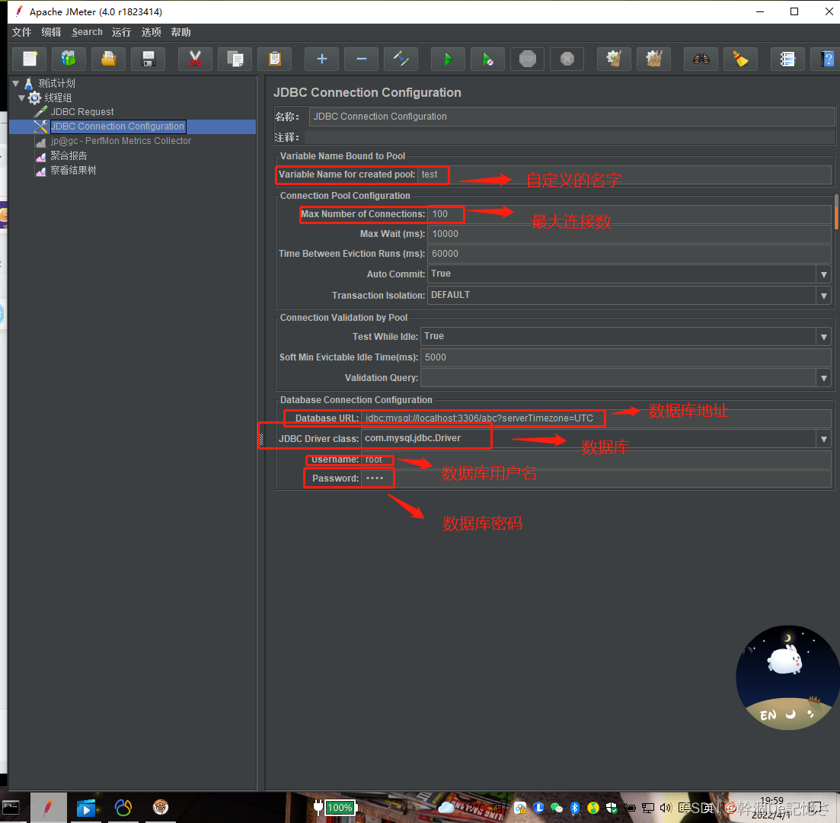
Task: Collapse the 测试计划 tree node
Action: (x=15, y=84)
